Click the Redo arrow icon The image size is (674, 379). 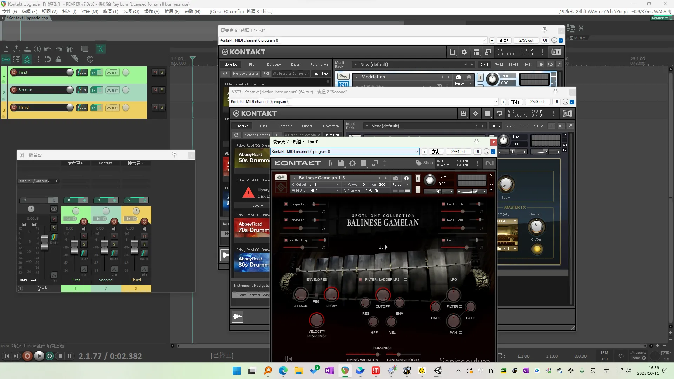[59, 49]
